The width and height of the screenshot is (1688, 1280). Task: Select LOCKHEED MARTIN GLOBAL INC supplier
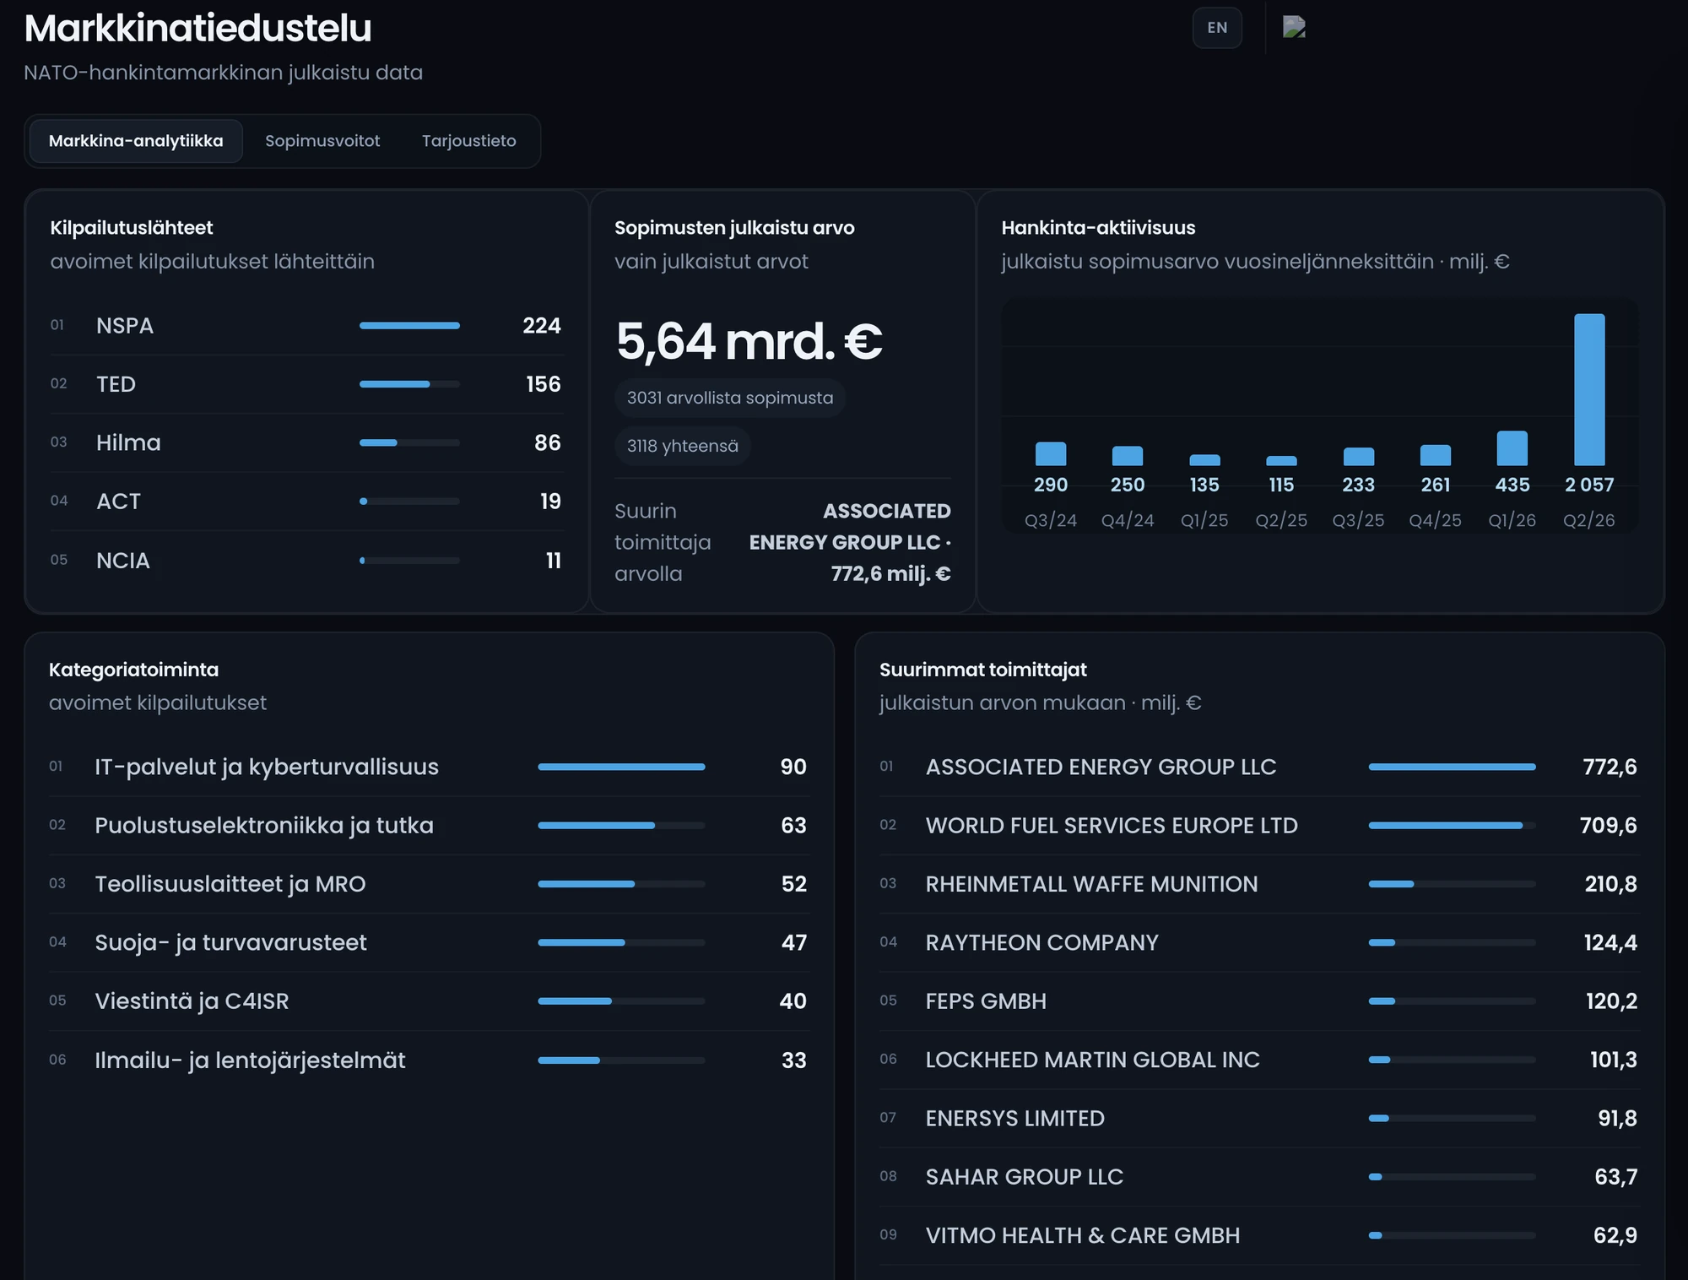point(1092,1060)
